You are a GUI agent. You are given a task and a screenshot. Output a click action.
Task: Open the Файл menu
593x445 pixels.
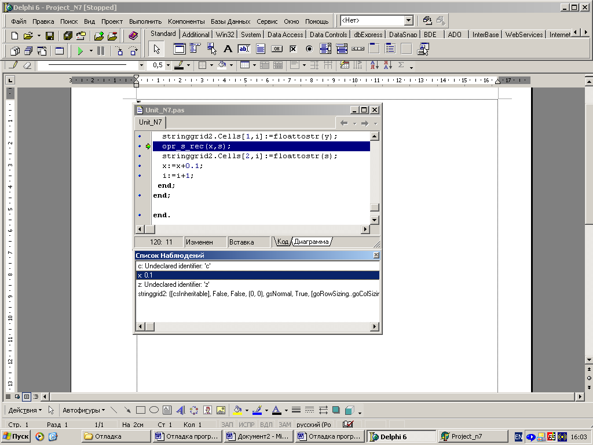[19, 21]
